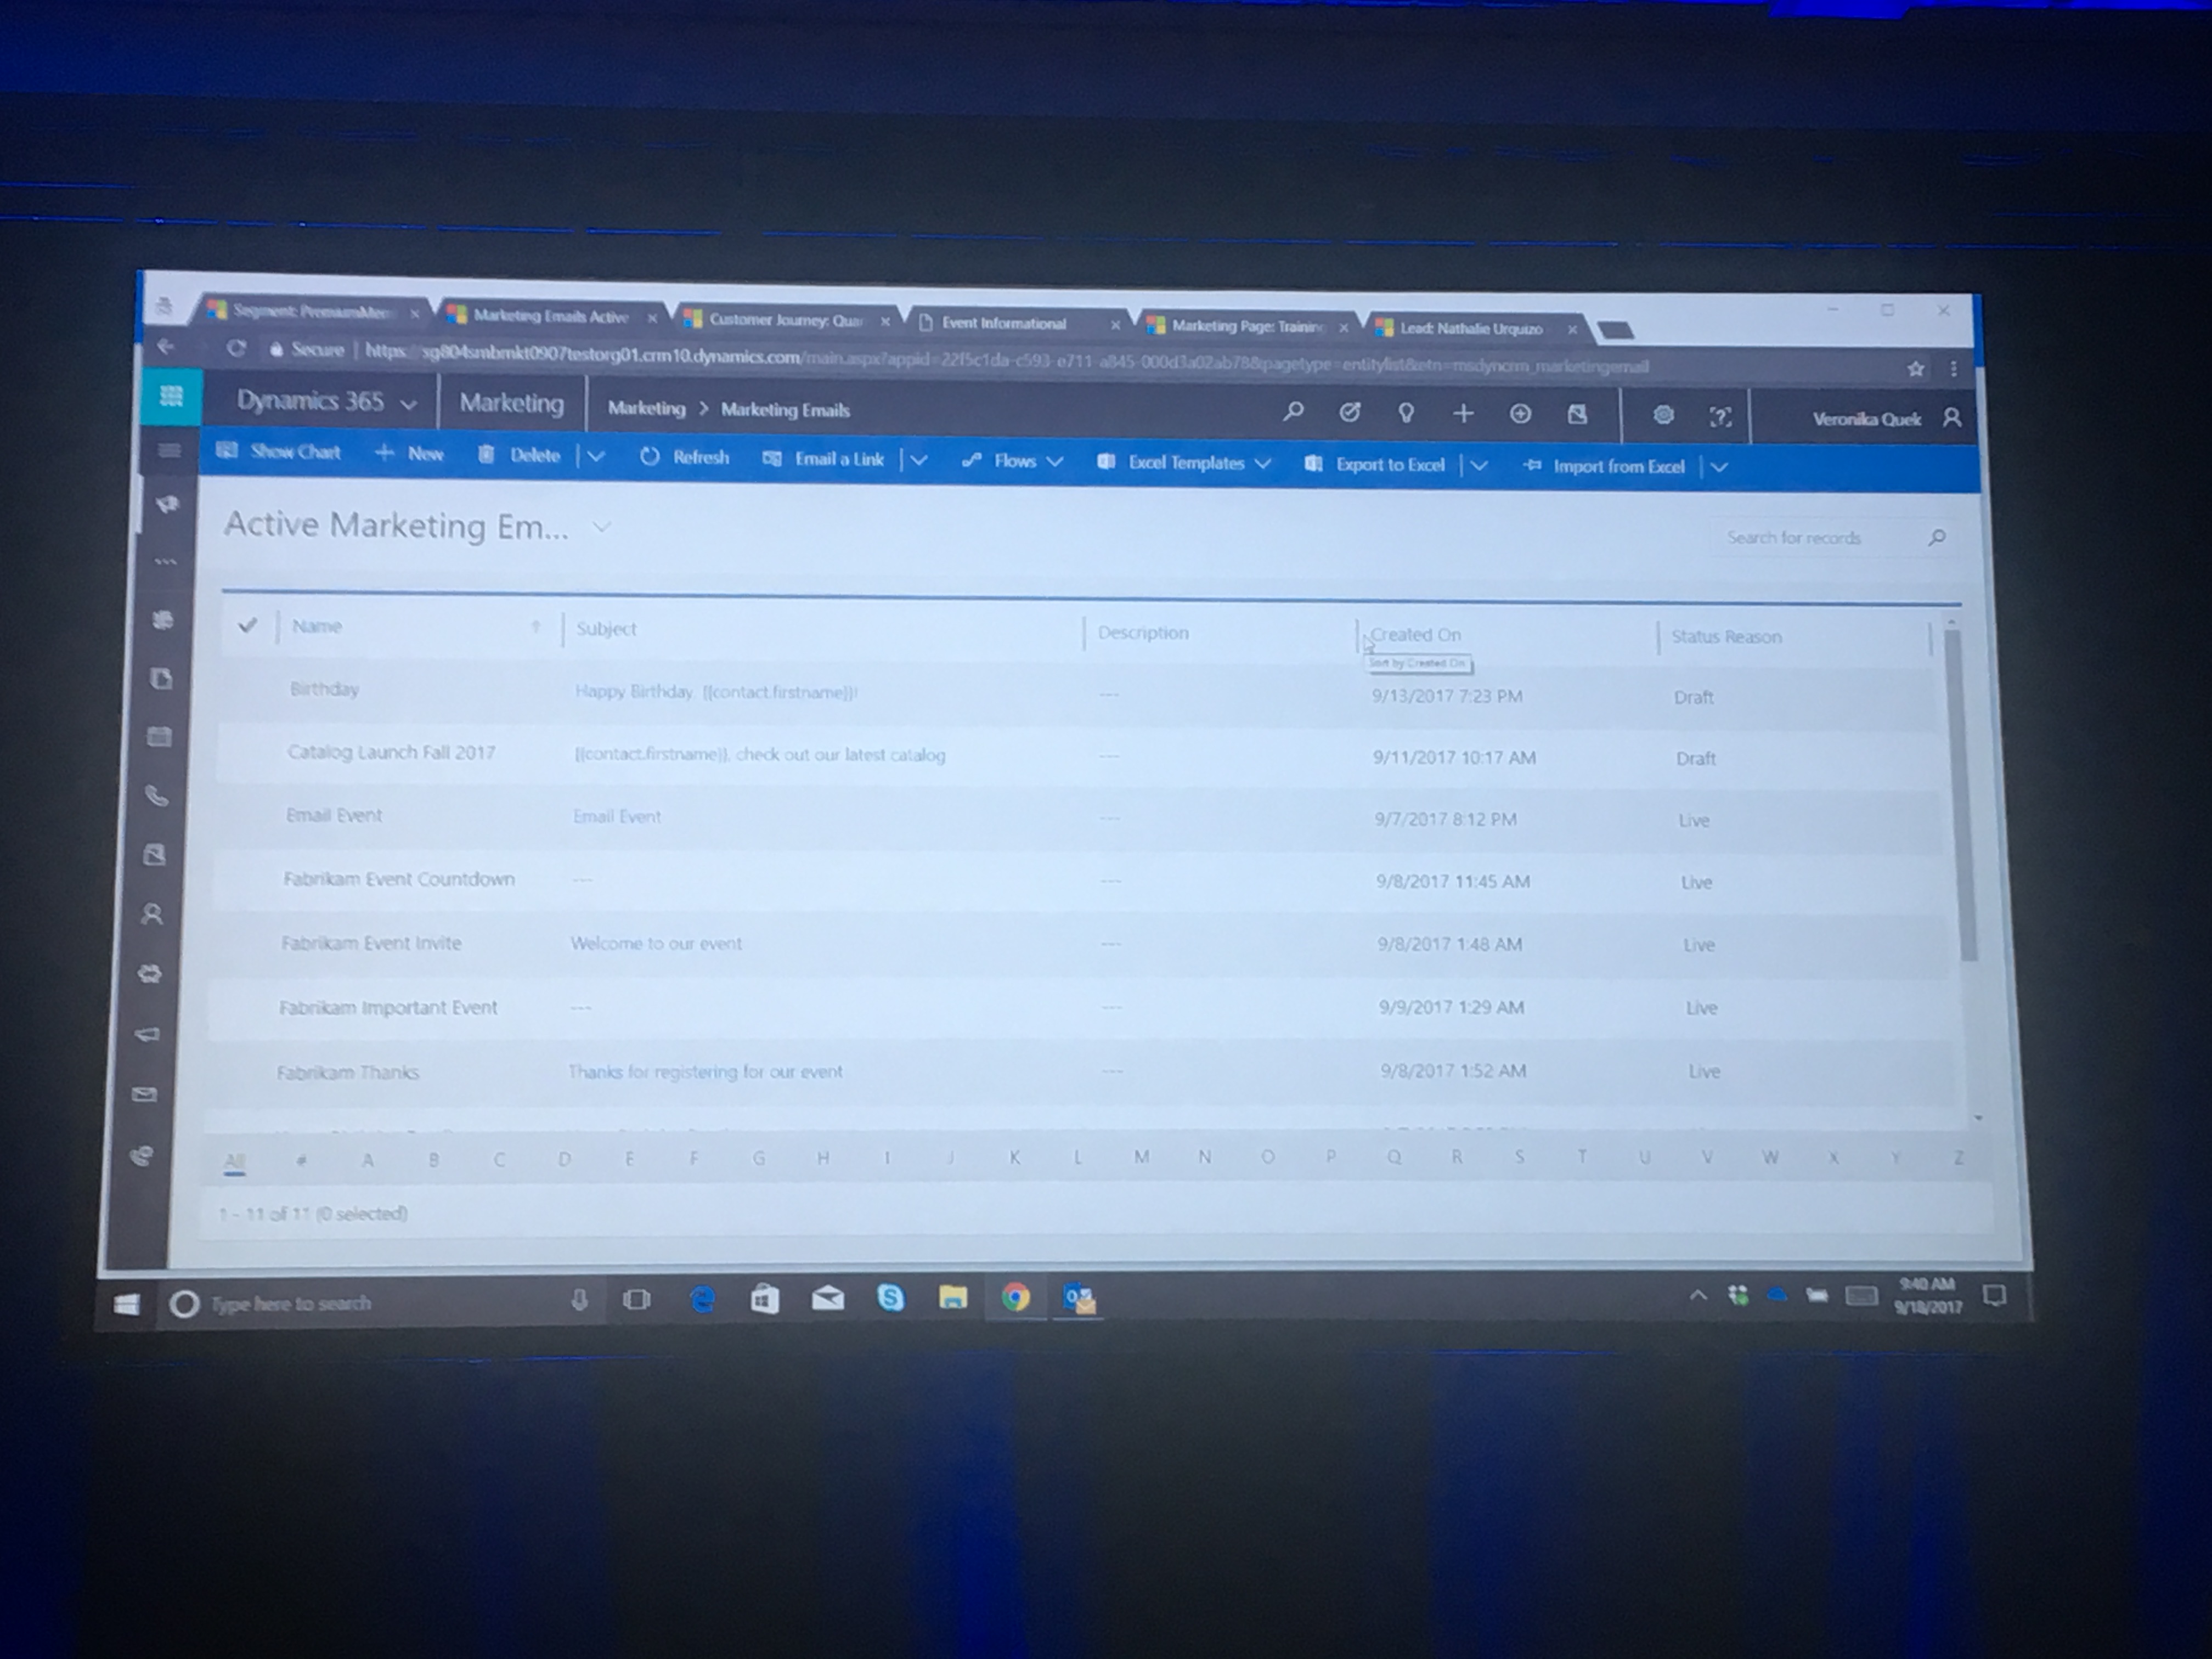Open Chrome from the taskbar
The image size is (2212, 1659).
[1016, 1298]
